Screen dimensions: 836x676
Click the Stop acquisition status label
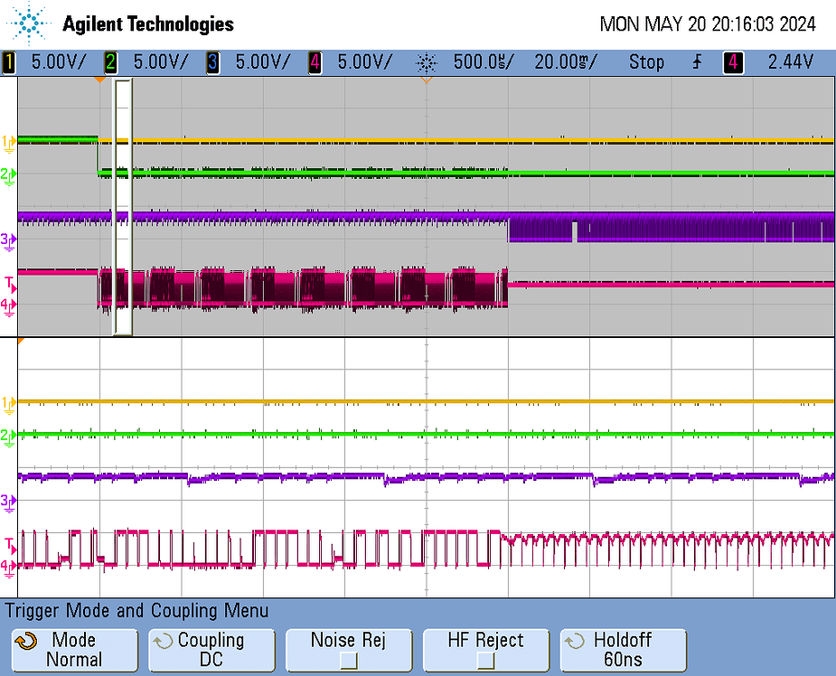coord(646,61)
